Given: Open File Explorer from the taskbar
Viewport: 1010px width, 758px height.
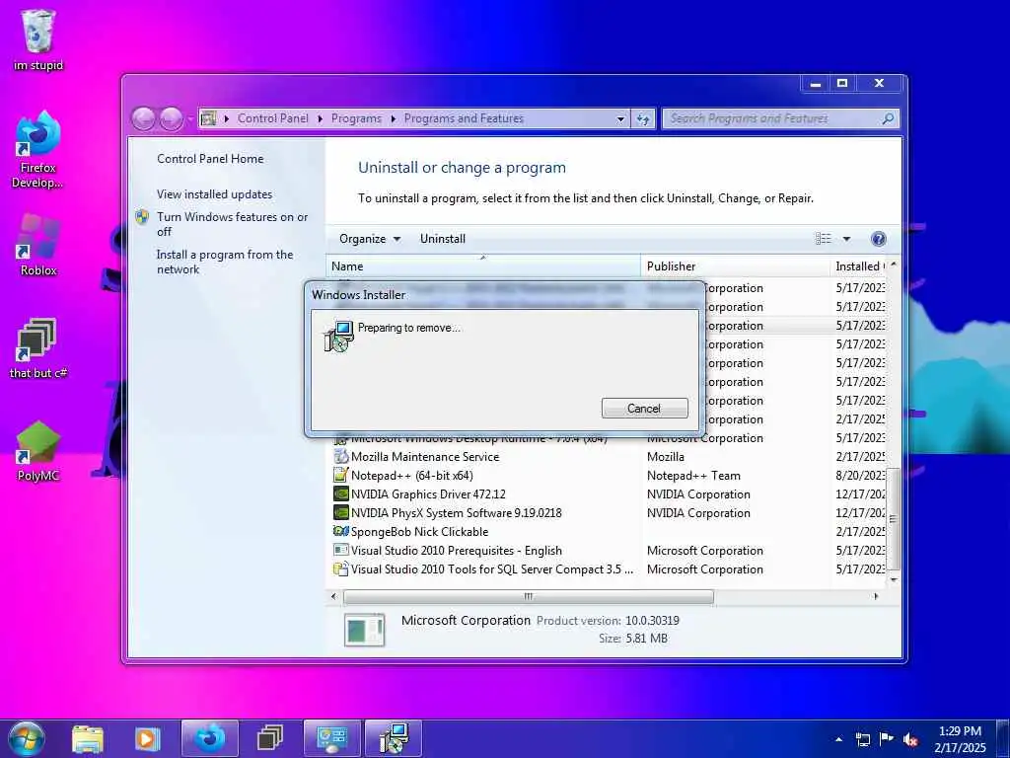Looking at the screenshot, I should click(x=88, y=738).
